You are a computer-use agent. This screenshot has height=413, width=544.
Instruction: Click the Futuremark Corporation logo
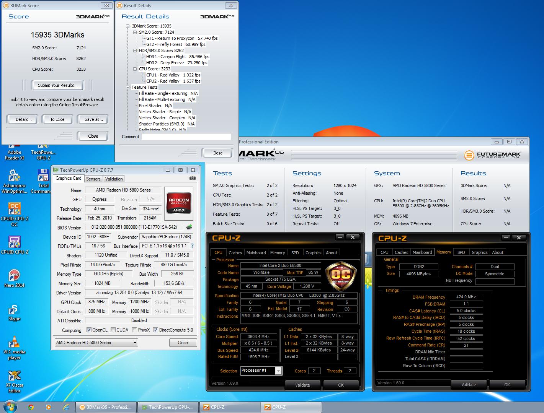click(492, 155)
